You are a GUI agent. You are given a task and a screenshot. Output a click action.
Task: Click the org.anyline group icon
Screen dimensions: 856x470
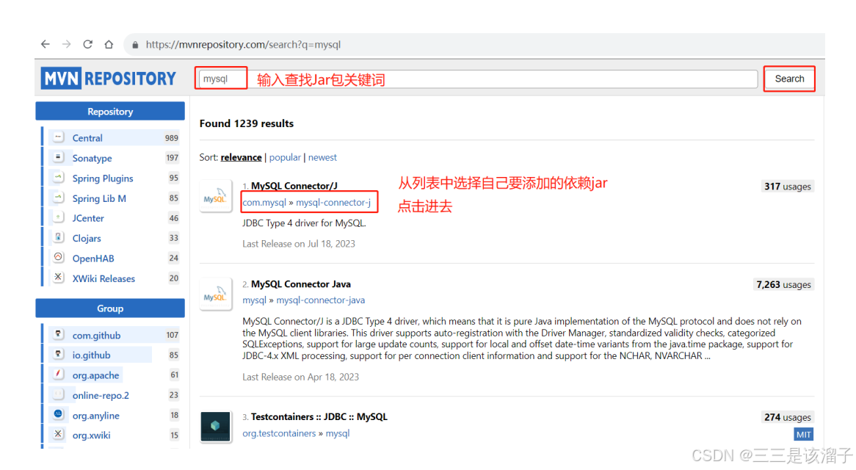[59, 414]
